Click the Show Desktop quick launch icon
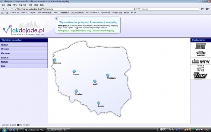Screen dimensions: 211x132 pyautogui.click(x=11, y=130)
